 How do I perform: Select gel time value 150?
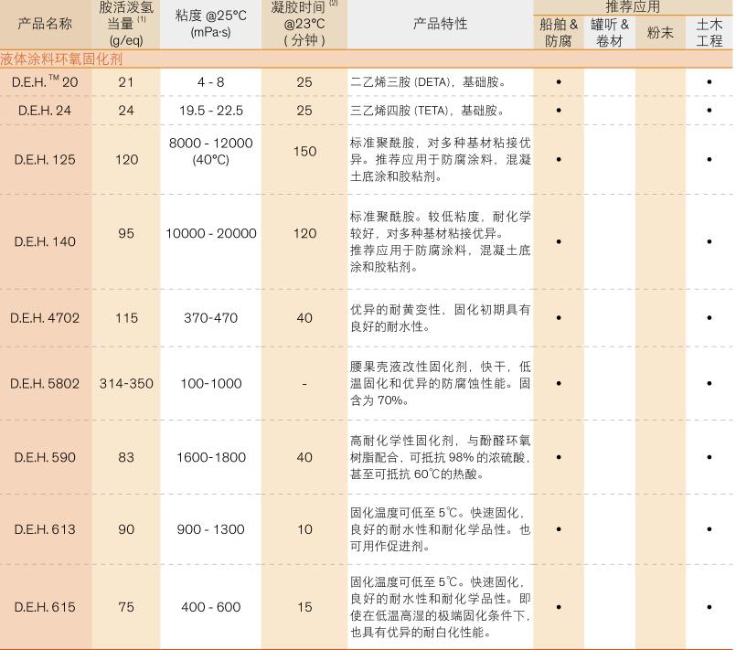pos(304,151)
